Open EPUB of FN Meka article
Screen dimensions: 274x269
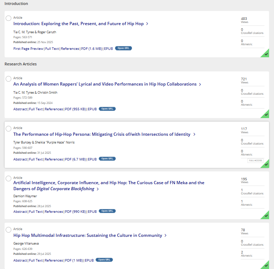coord(92,212)
